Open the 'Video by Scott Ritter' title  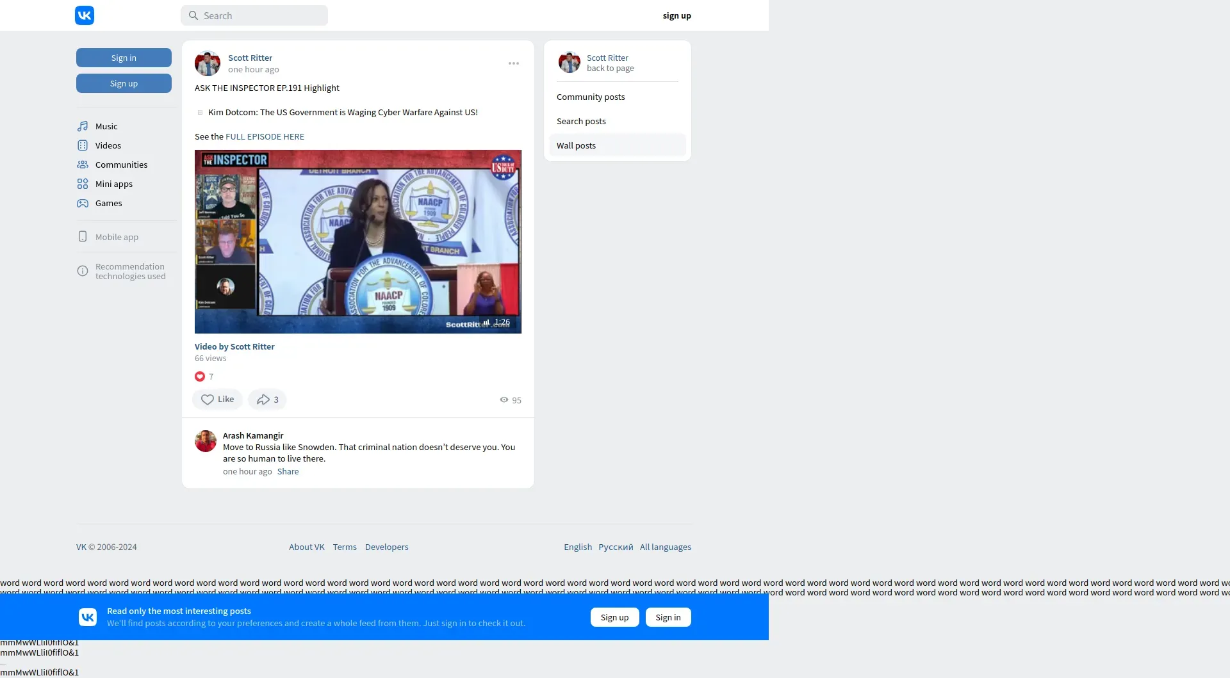click(x=234, y=346)
